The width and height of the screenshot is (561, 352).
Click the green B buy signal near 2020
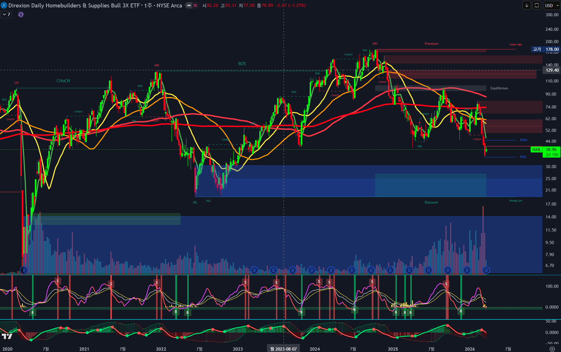tap(33, 313)
